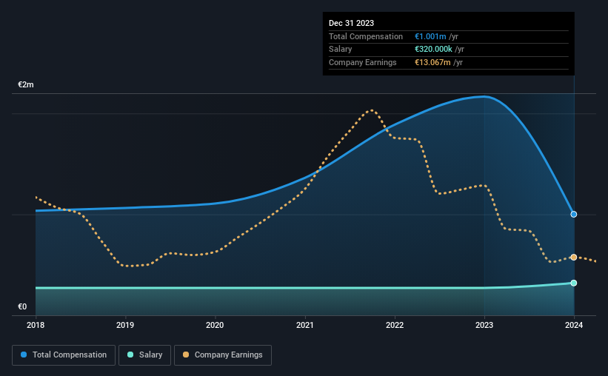This screenshot has width=608, height=376.
Task: Click the €2m y-axis label
Action: pyautogui.click(x=26, y=85)
